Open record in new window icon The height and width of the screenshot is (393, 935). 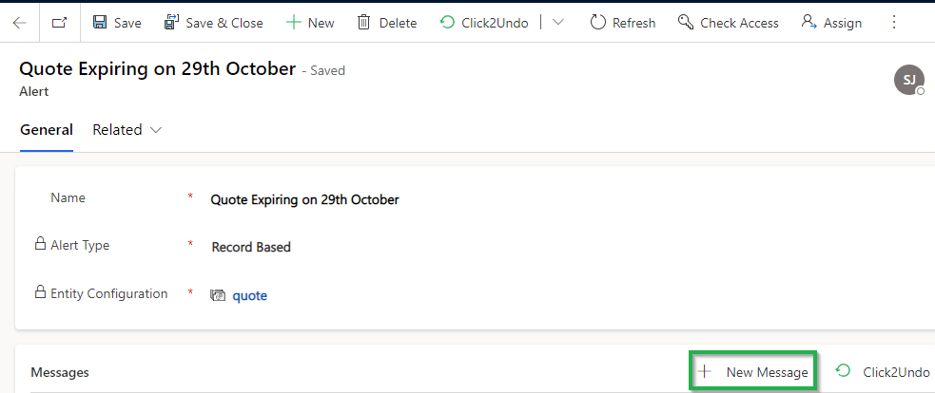[60, 23]
